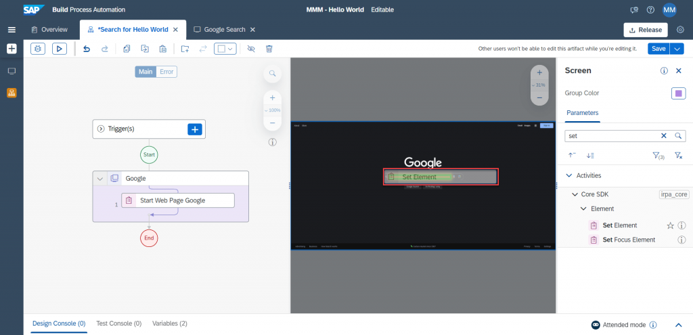Delete using the trash can icon

pos(269,49)
